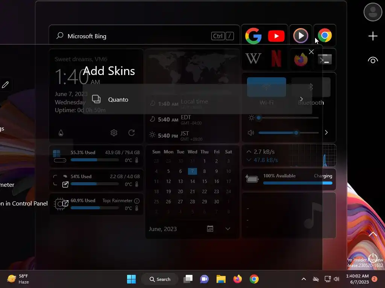Click the user profile avatar icon
Screen dimensions: 385x288
click(373, 12)
